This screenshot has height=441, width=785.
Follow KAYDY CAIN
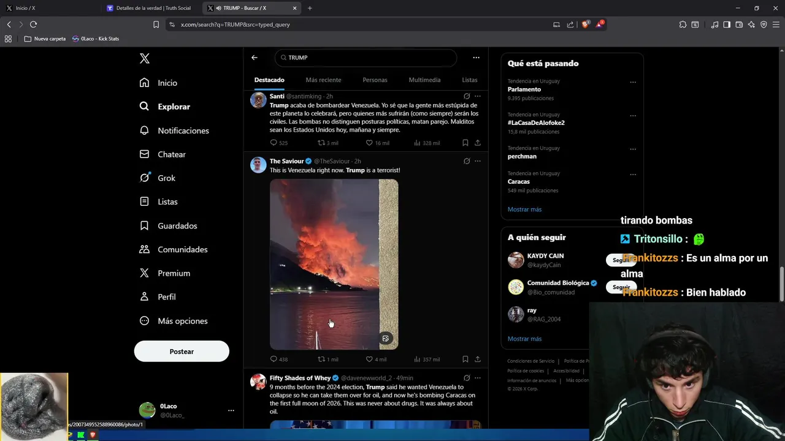pos(621,260)
